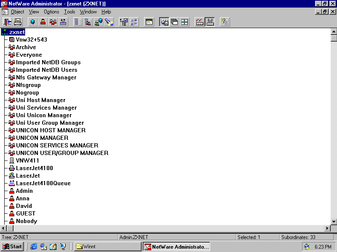This screenshot has height=252, width=337.
Task: Click the taskbar clock showing 6:23 PM
Action: [x=323, y=247]
